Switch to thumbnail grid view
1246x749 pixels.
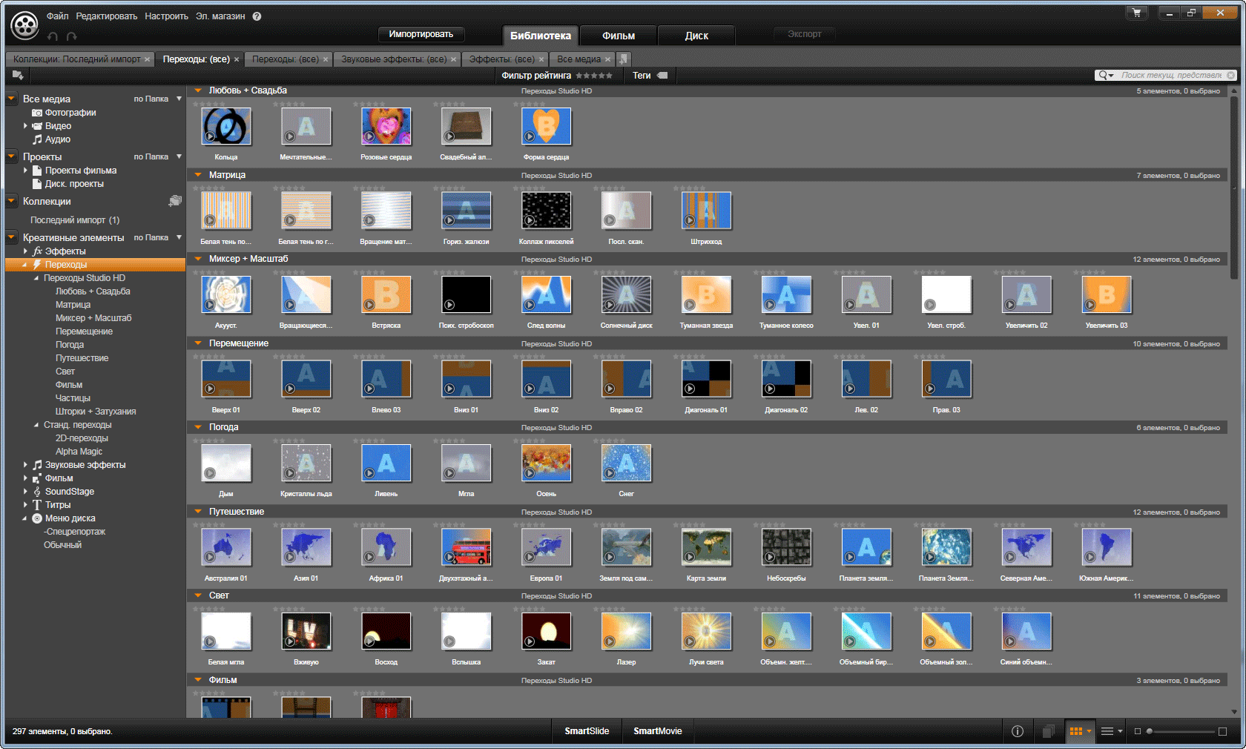point(1075,731)
